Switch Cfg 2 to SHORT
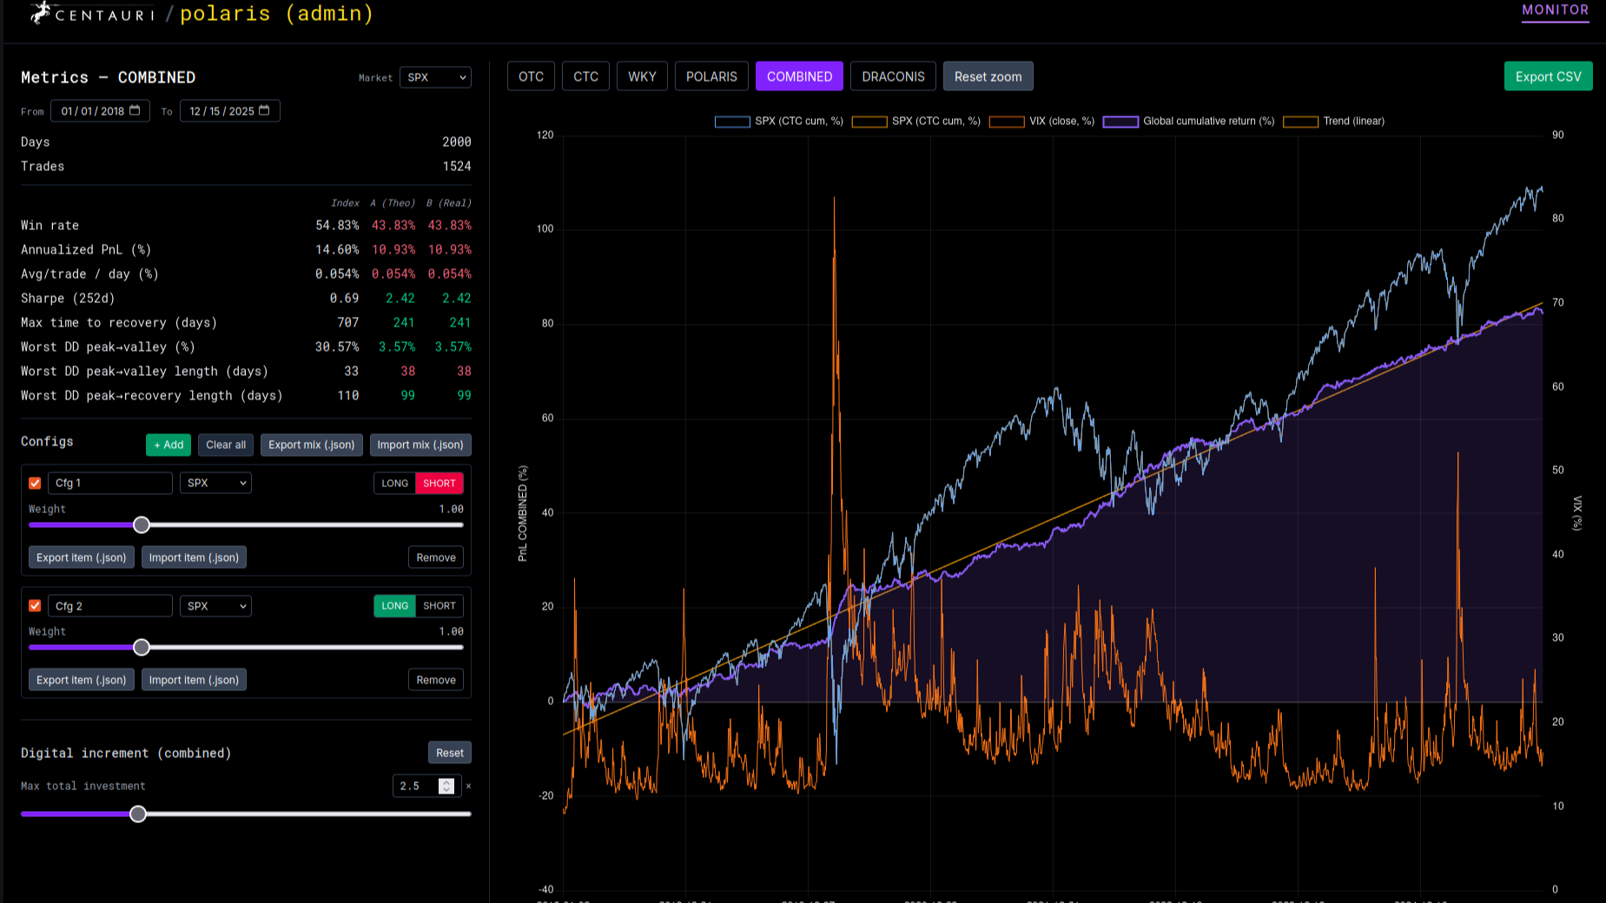This screenshot has height=903, width=1606. [439, 605]
